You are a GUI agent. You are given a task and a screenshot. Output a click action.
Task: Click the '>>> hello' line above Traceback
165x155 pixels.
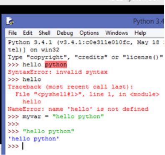point(25,80)
